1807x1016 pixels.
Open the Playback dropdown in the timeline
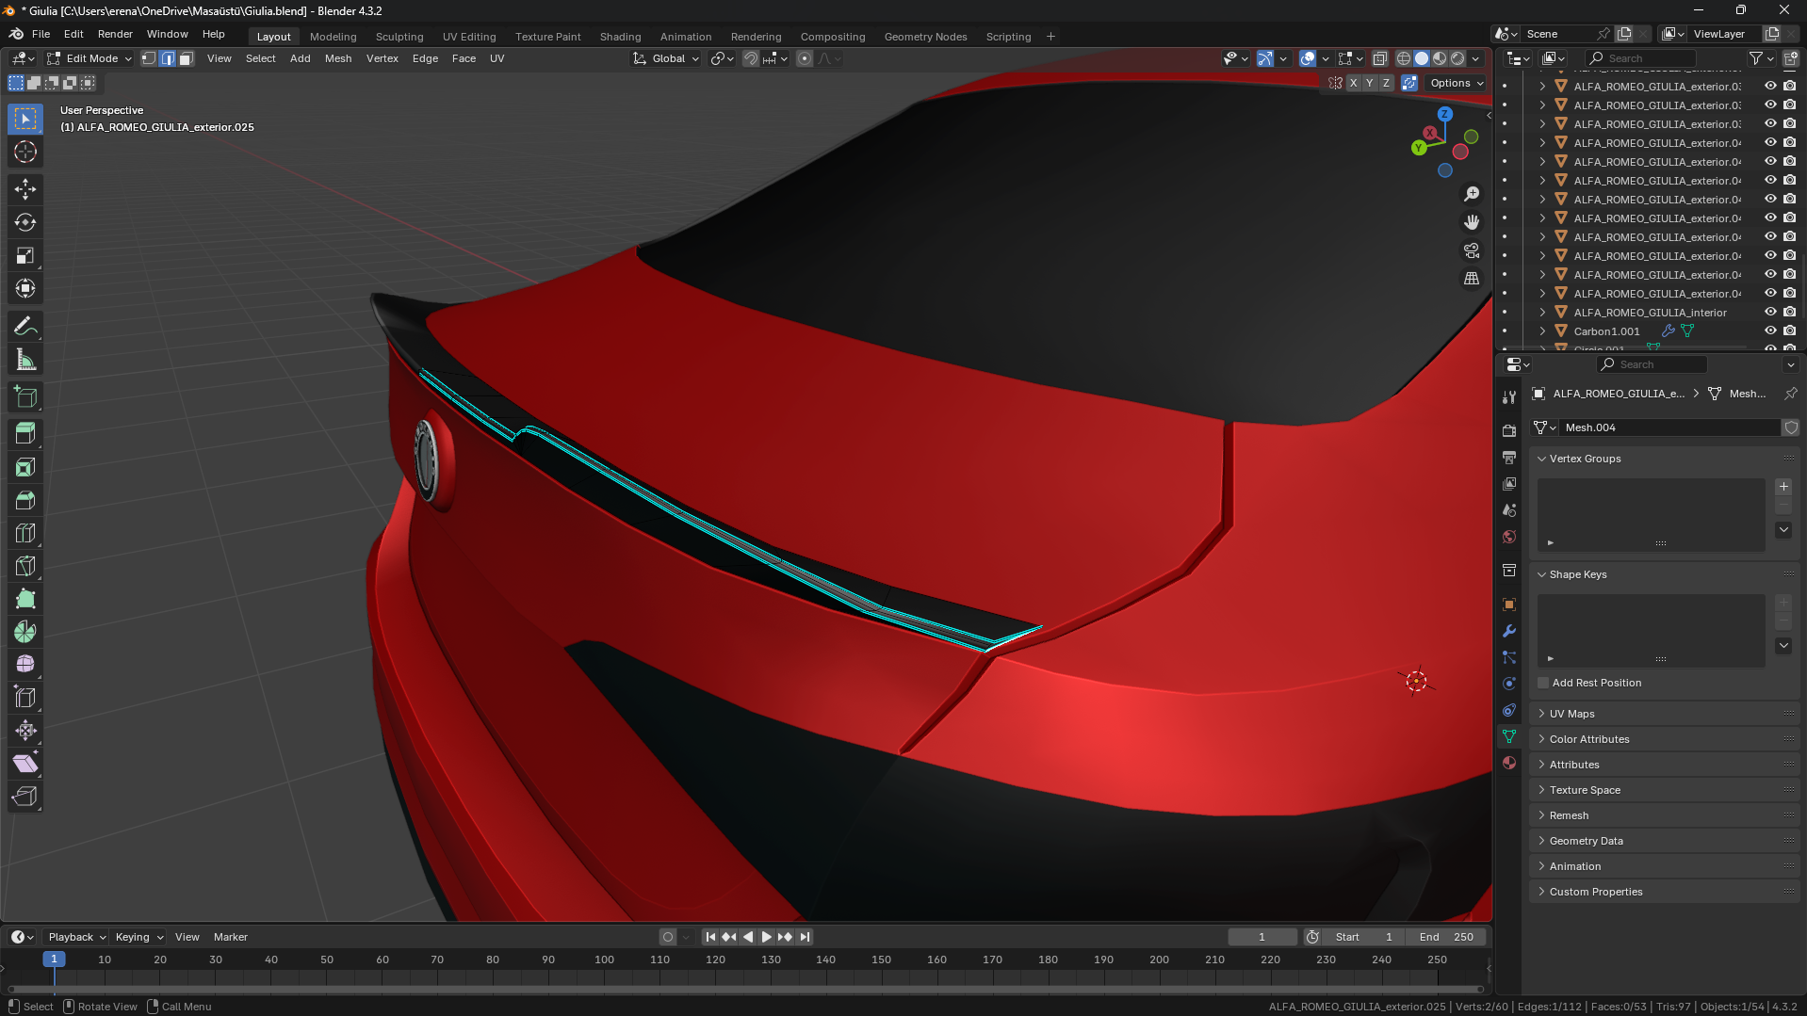(x=76, y=937)
